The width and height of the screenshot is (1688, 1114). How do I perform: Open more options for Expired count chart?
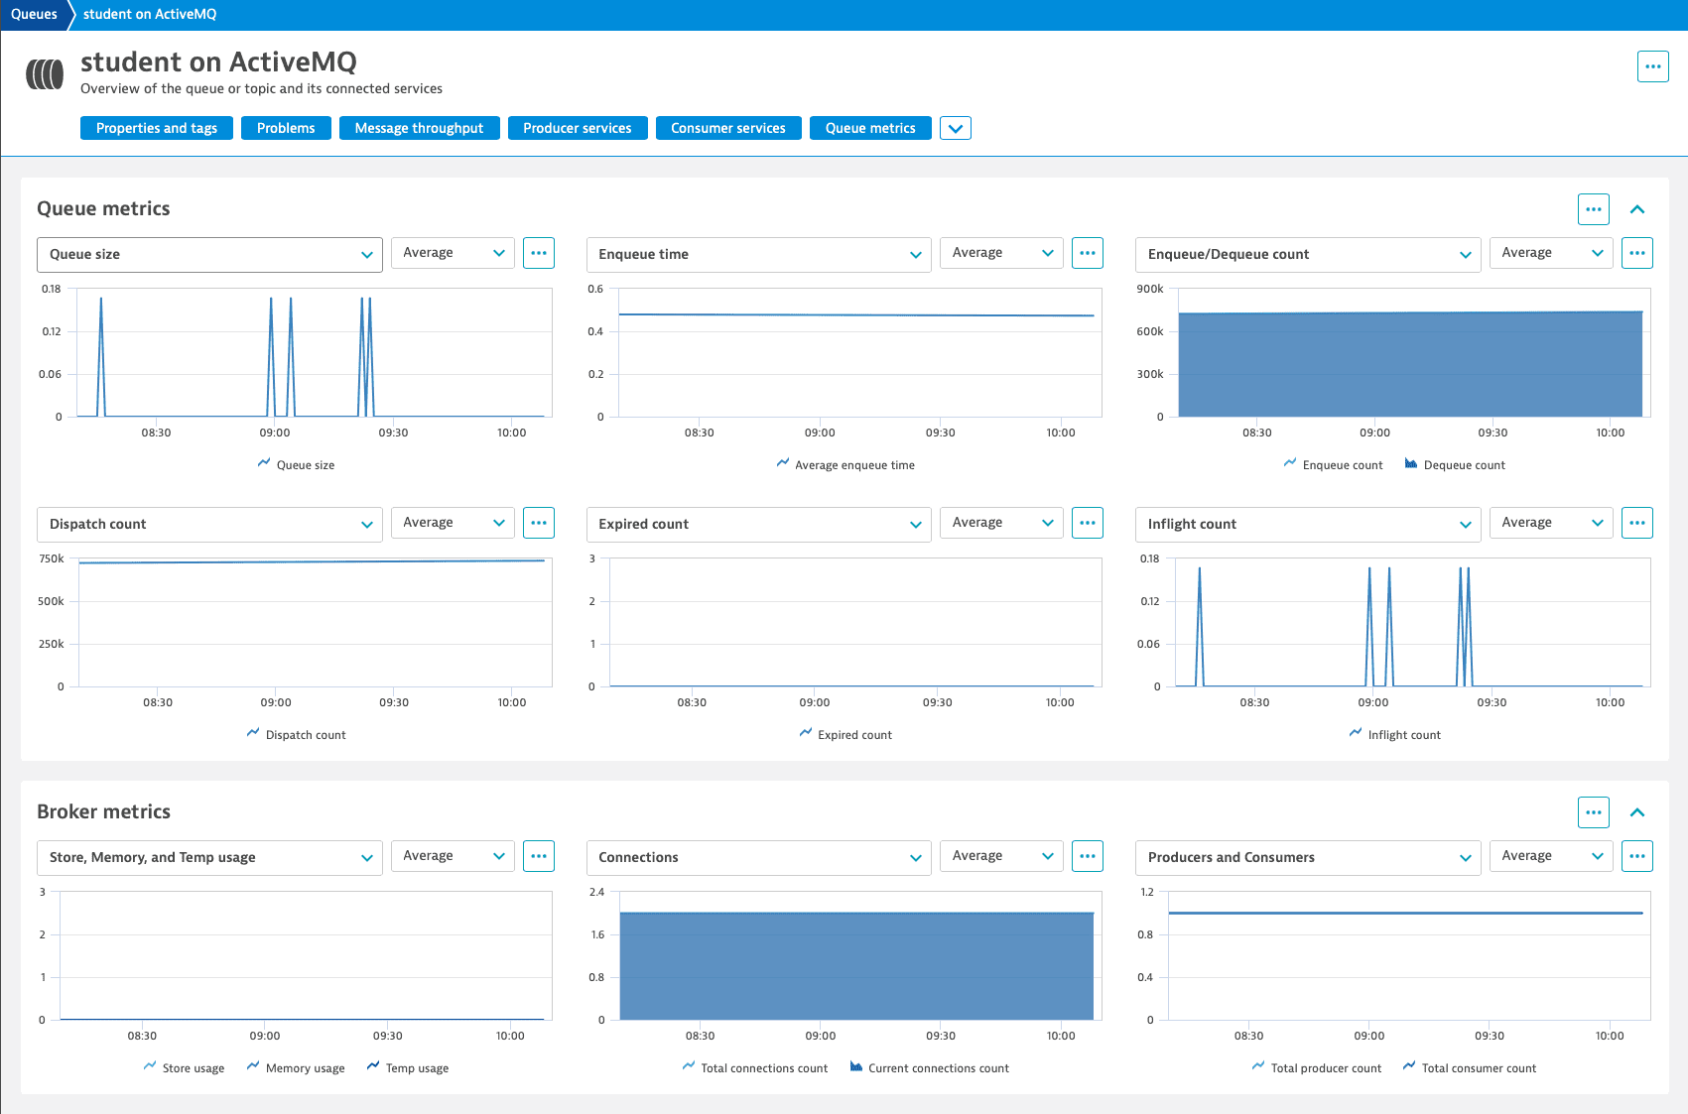(x=1088, y=523)
